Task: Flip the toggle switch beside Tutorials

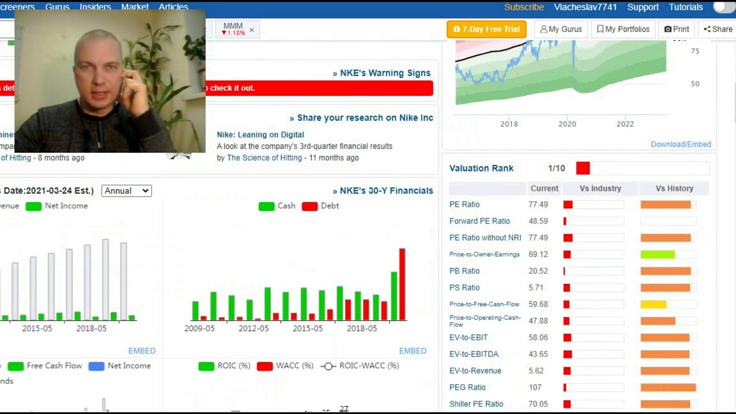Action: coord(724,7)
